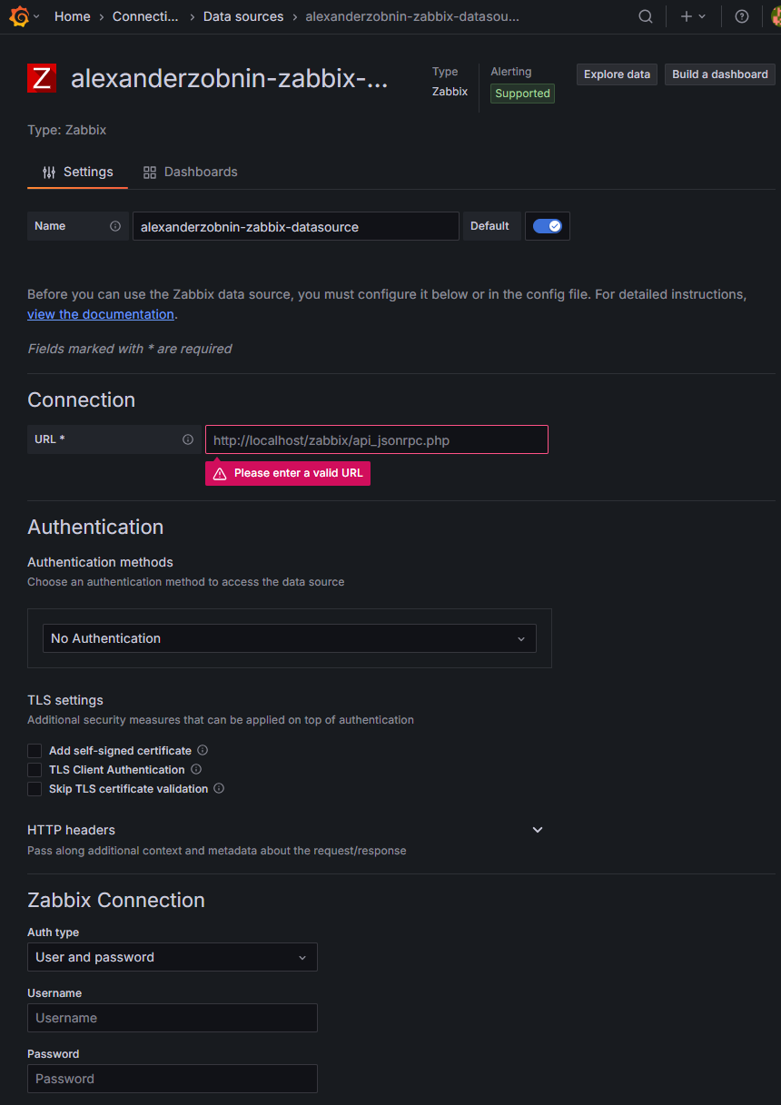Open Connections breadcrumb
Screen dimensions: 781x1105
pos(145,16)
